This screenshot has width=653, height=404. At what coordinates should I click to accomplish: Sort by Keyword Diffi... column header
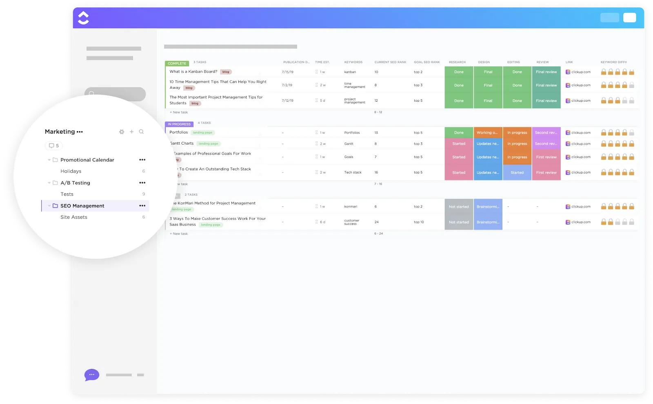(613, 62)
